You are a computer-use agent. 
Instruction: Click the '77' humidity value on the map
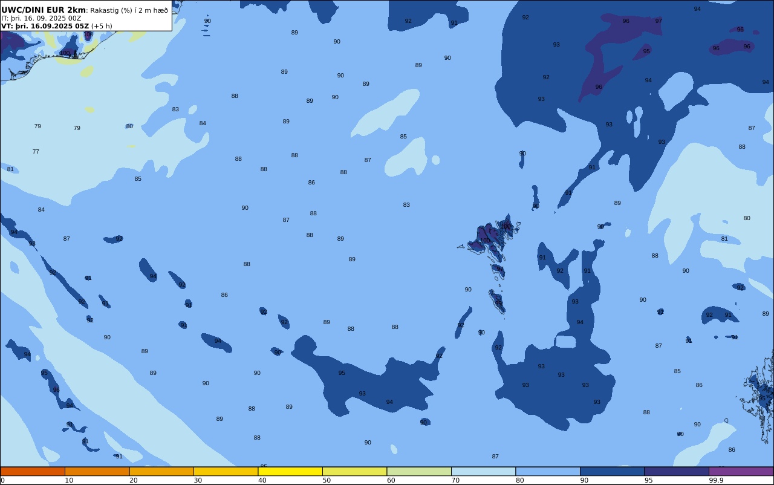tap(36, 152)
